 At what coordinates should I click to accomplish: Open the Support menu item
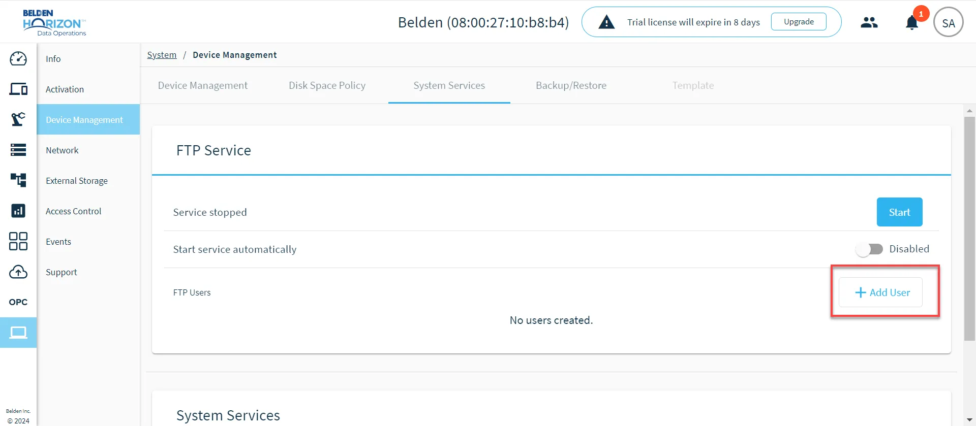click(x=88, y=272)
